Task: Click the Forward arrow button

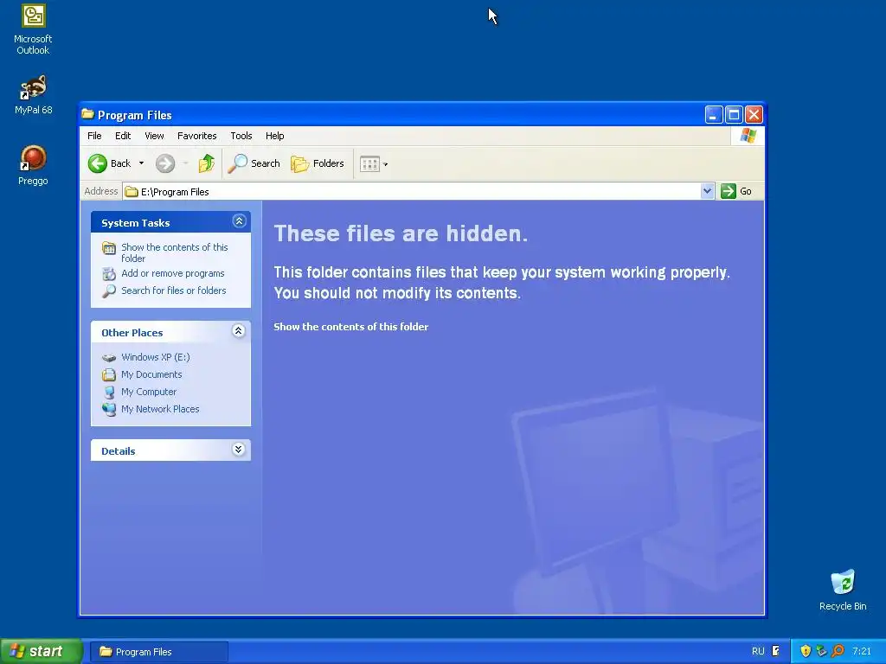Action: click(165, 163)
